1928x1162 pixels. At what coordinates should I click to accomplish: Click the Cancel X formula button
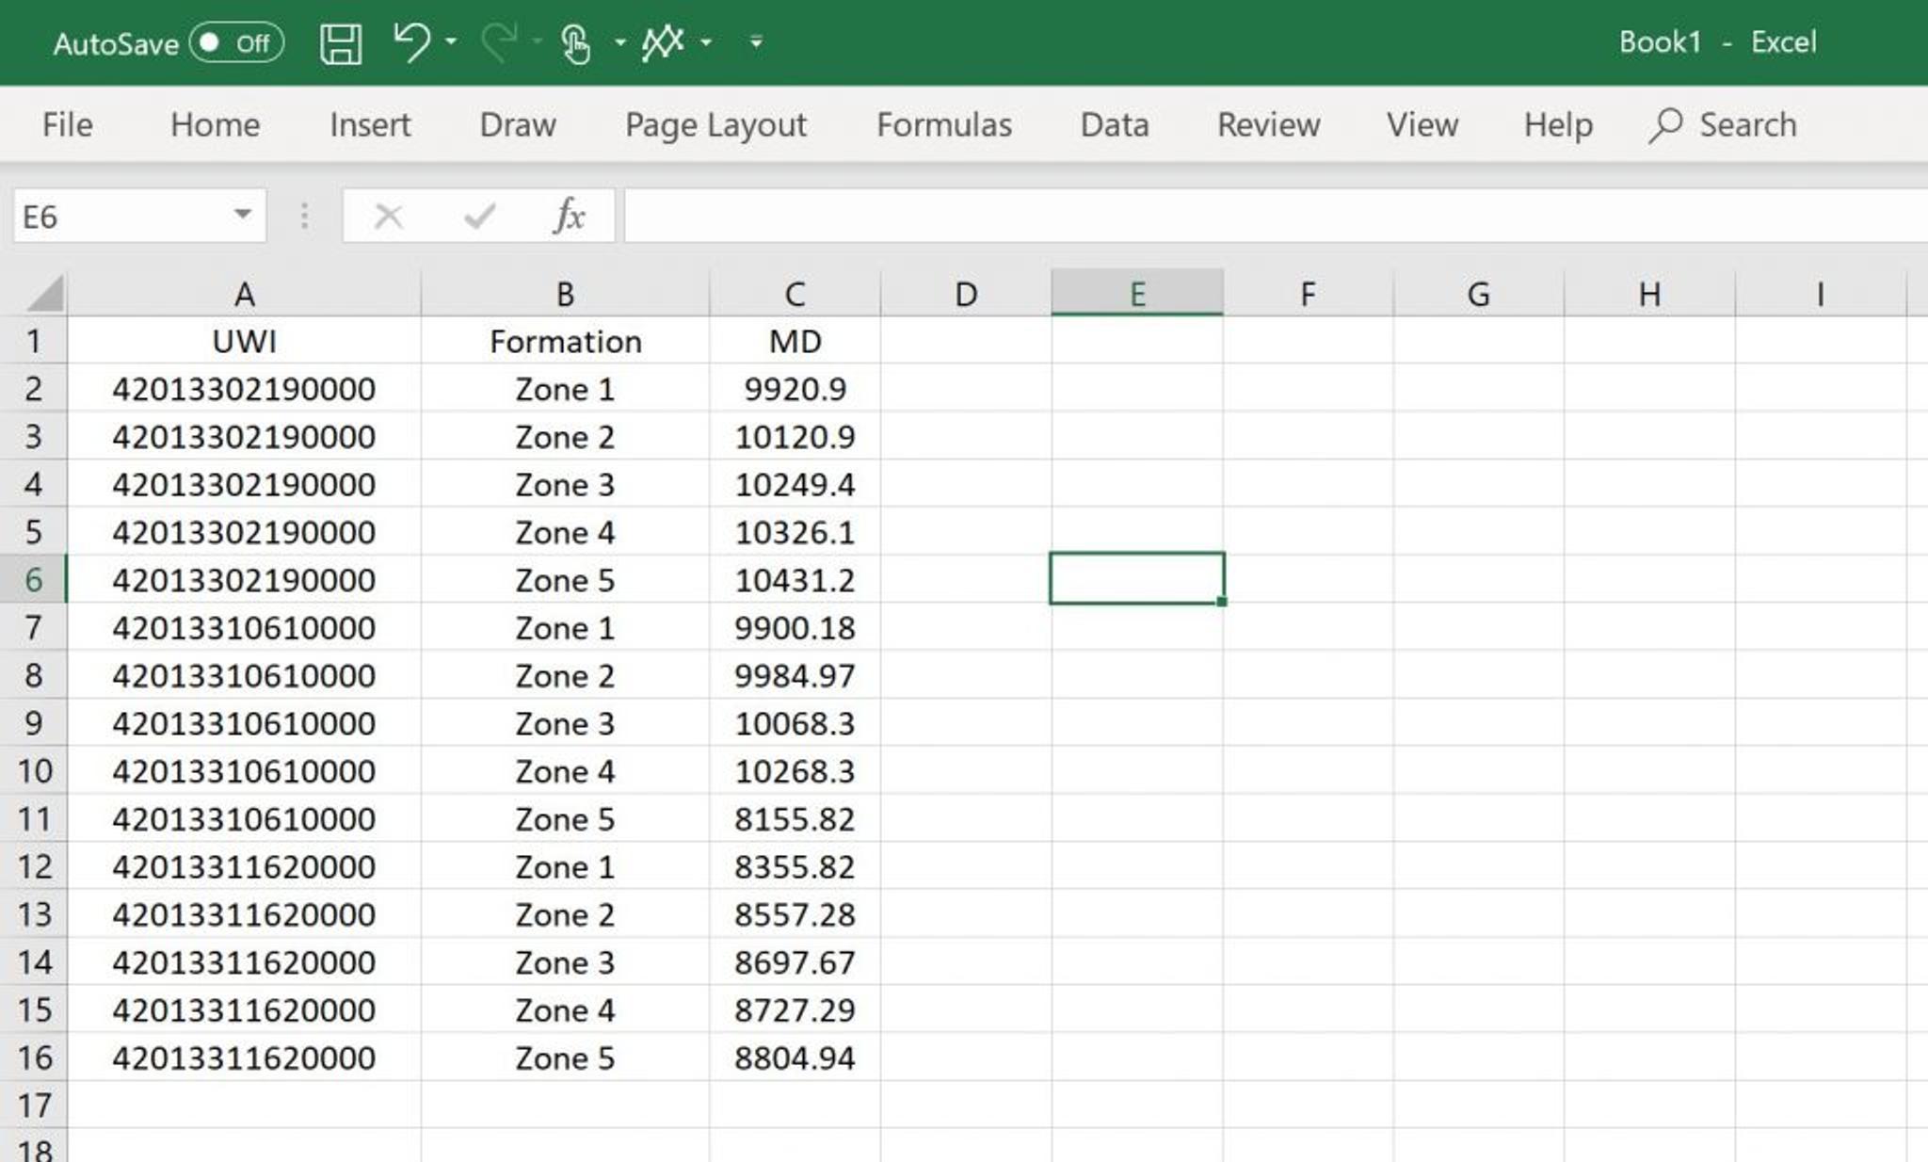388,217
